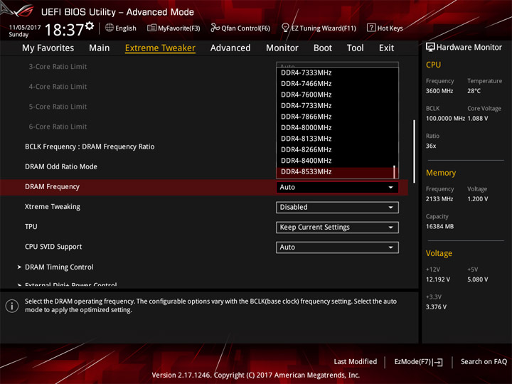The width and height of the screenshot is (512, 384).
Task: Open Hot Keys question mark icon
Action: click(x=371, y=28)
